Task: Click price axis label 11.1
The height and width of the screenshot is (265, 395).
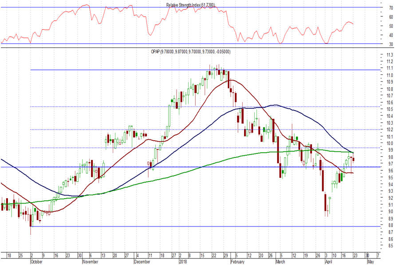Action: (x=390, y=68)
